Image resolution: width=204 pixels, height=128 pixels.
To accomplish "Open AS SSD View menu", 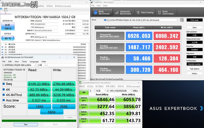I will [17, 61].
